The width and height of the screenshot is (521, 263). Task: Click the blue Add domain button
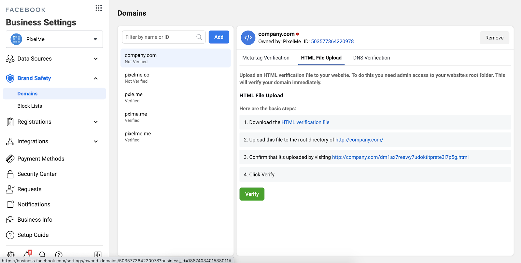[x=219, y=37]
